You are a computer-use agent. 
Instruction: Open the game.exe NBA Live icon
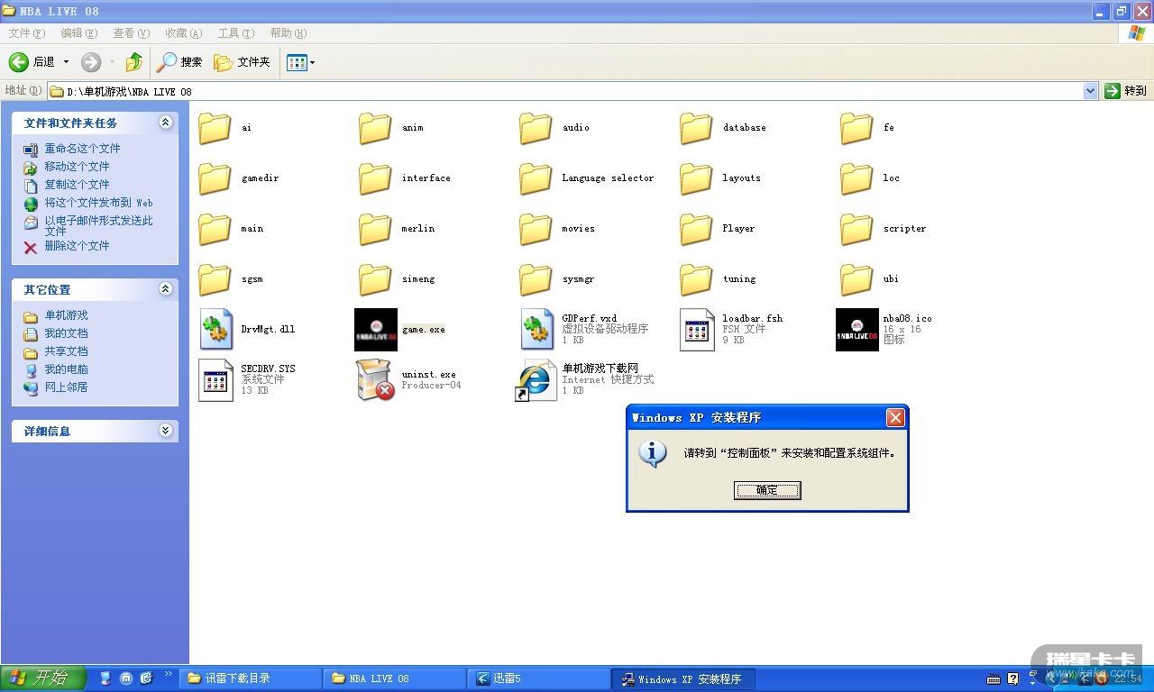(x=375, y=330)
